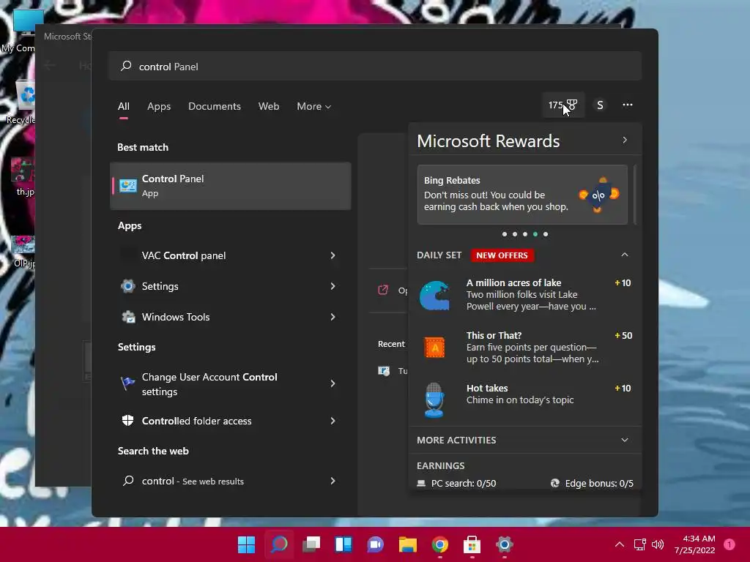Collapse the Daily Set section
The image size is (750, 562).
pos(625,255)
